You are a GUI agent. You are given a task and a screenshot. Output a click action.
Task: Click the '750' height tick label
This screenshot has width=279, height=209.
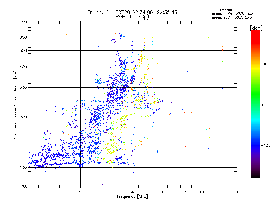coord(23,22)
